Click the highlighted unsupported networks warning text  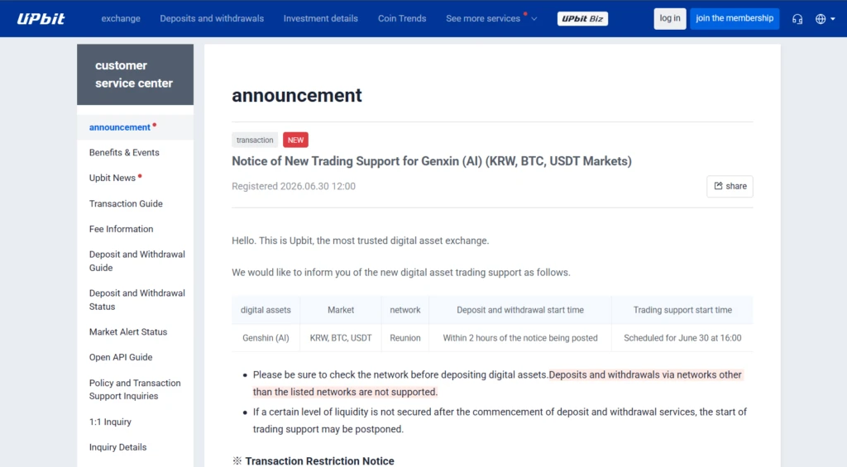pyautogui.click(x=497, y=384)
